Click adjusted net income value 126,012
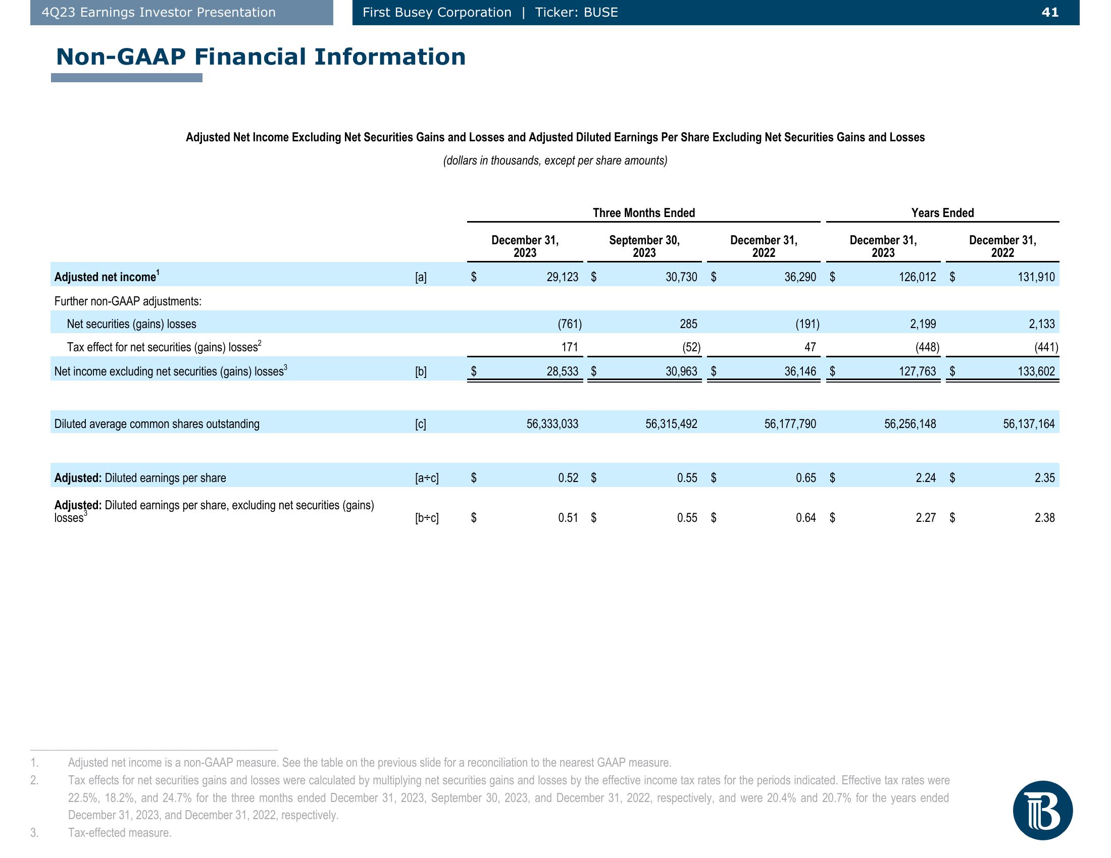Image resolution: width=1111 pixels, height=858 pixels. [918, 277]
